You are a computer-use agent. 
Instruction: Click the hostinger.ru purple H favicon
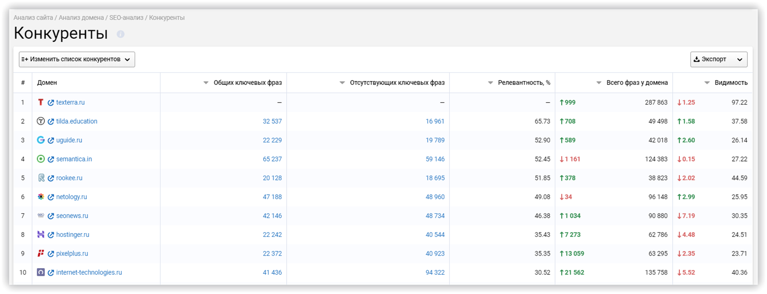pos(41,235)
